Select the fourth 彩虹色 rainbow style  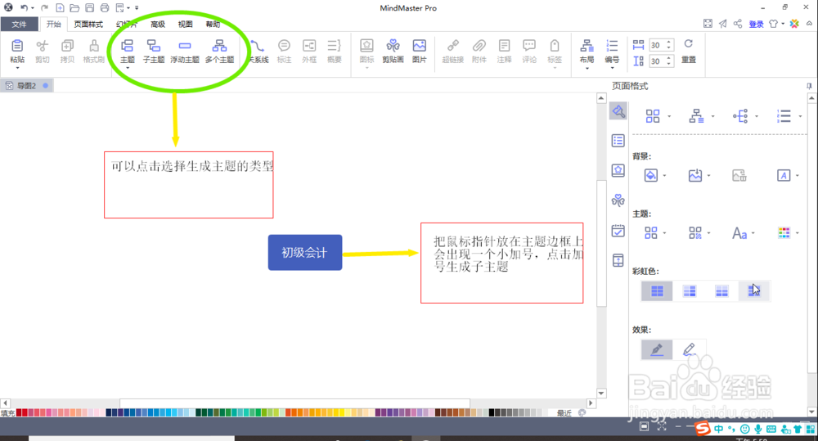754,290
